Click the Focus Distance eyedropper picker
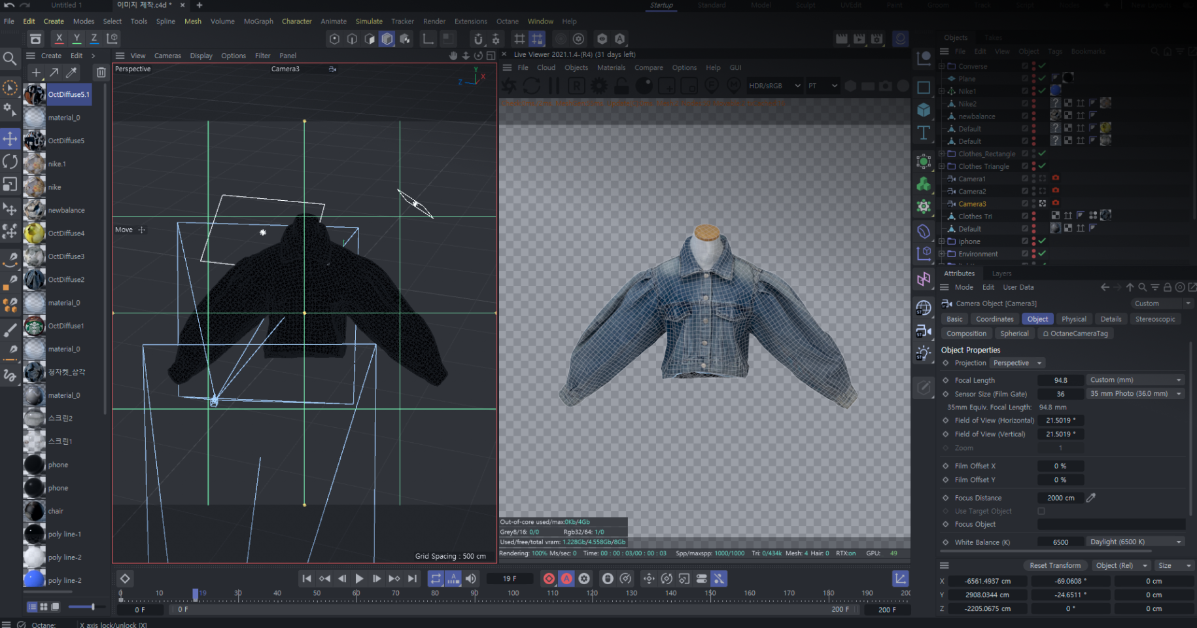 tap(1090, 498)
